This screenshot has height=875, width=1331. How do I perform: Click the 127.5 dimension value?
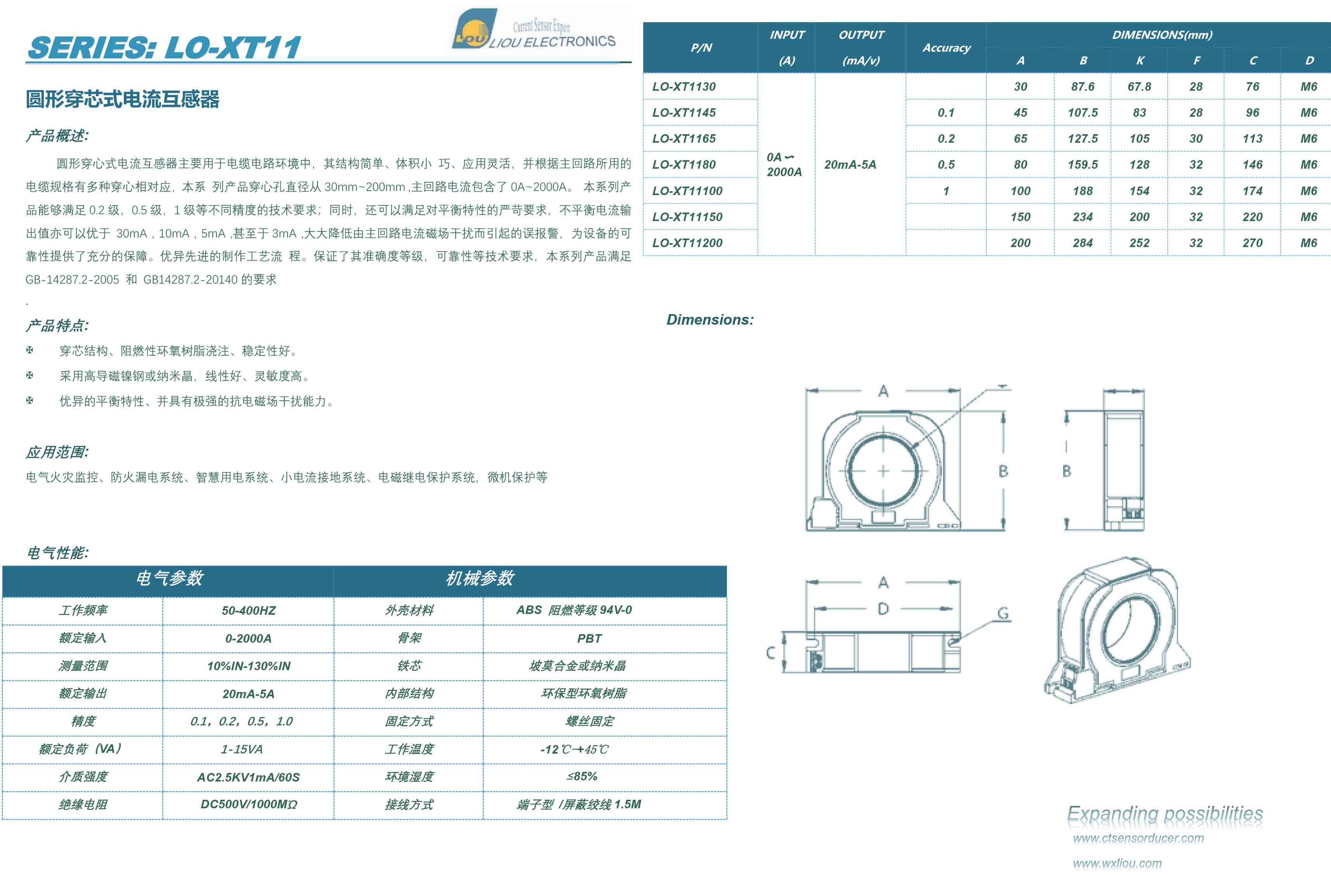pyautogui.click(x=1083, y=139)
